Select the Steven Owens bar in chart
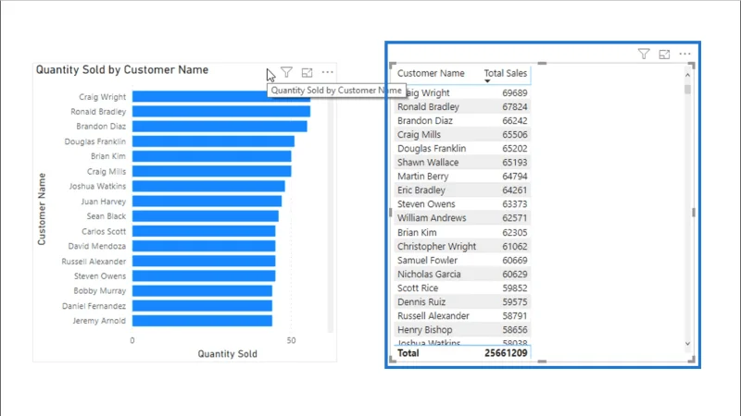741x416 pixels. (204, 275)
